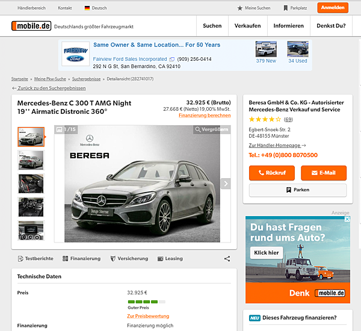Image resolution: width=361 pixels, height=331 pixels.
Task: Park this vehicle with Parken button
Action: point(298,190)
